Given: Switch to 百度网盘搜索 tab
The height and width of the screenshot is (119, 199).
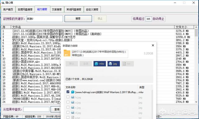Looking at the screenshot, I should pos(25,9).
